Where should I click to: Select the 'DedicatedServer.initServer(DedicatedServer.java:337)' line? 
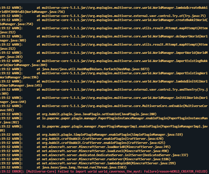pos(94,155)
